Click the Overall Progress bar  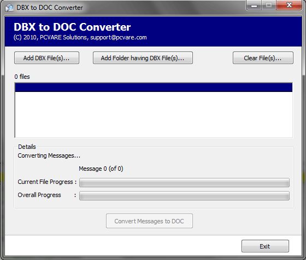(184, 196)
